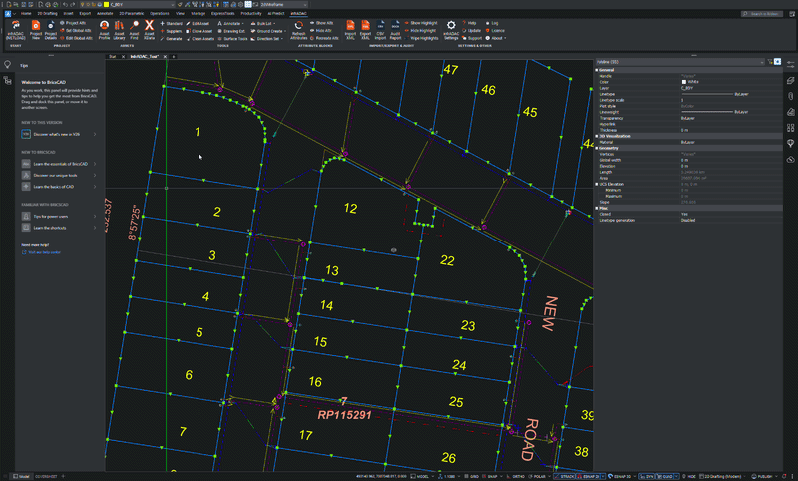The height and width of the screenshot is (481, 798).
Task: Toggle SNAP in status bar
Action: tap(489, 477)
